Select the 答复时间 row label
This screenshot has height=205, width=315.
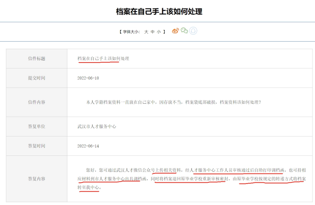pyautogui.click(x=37, y=146)
